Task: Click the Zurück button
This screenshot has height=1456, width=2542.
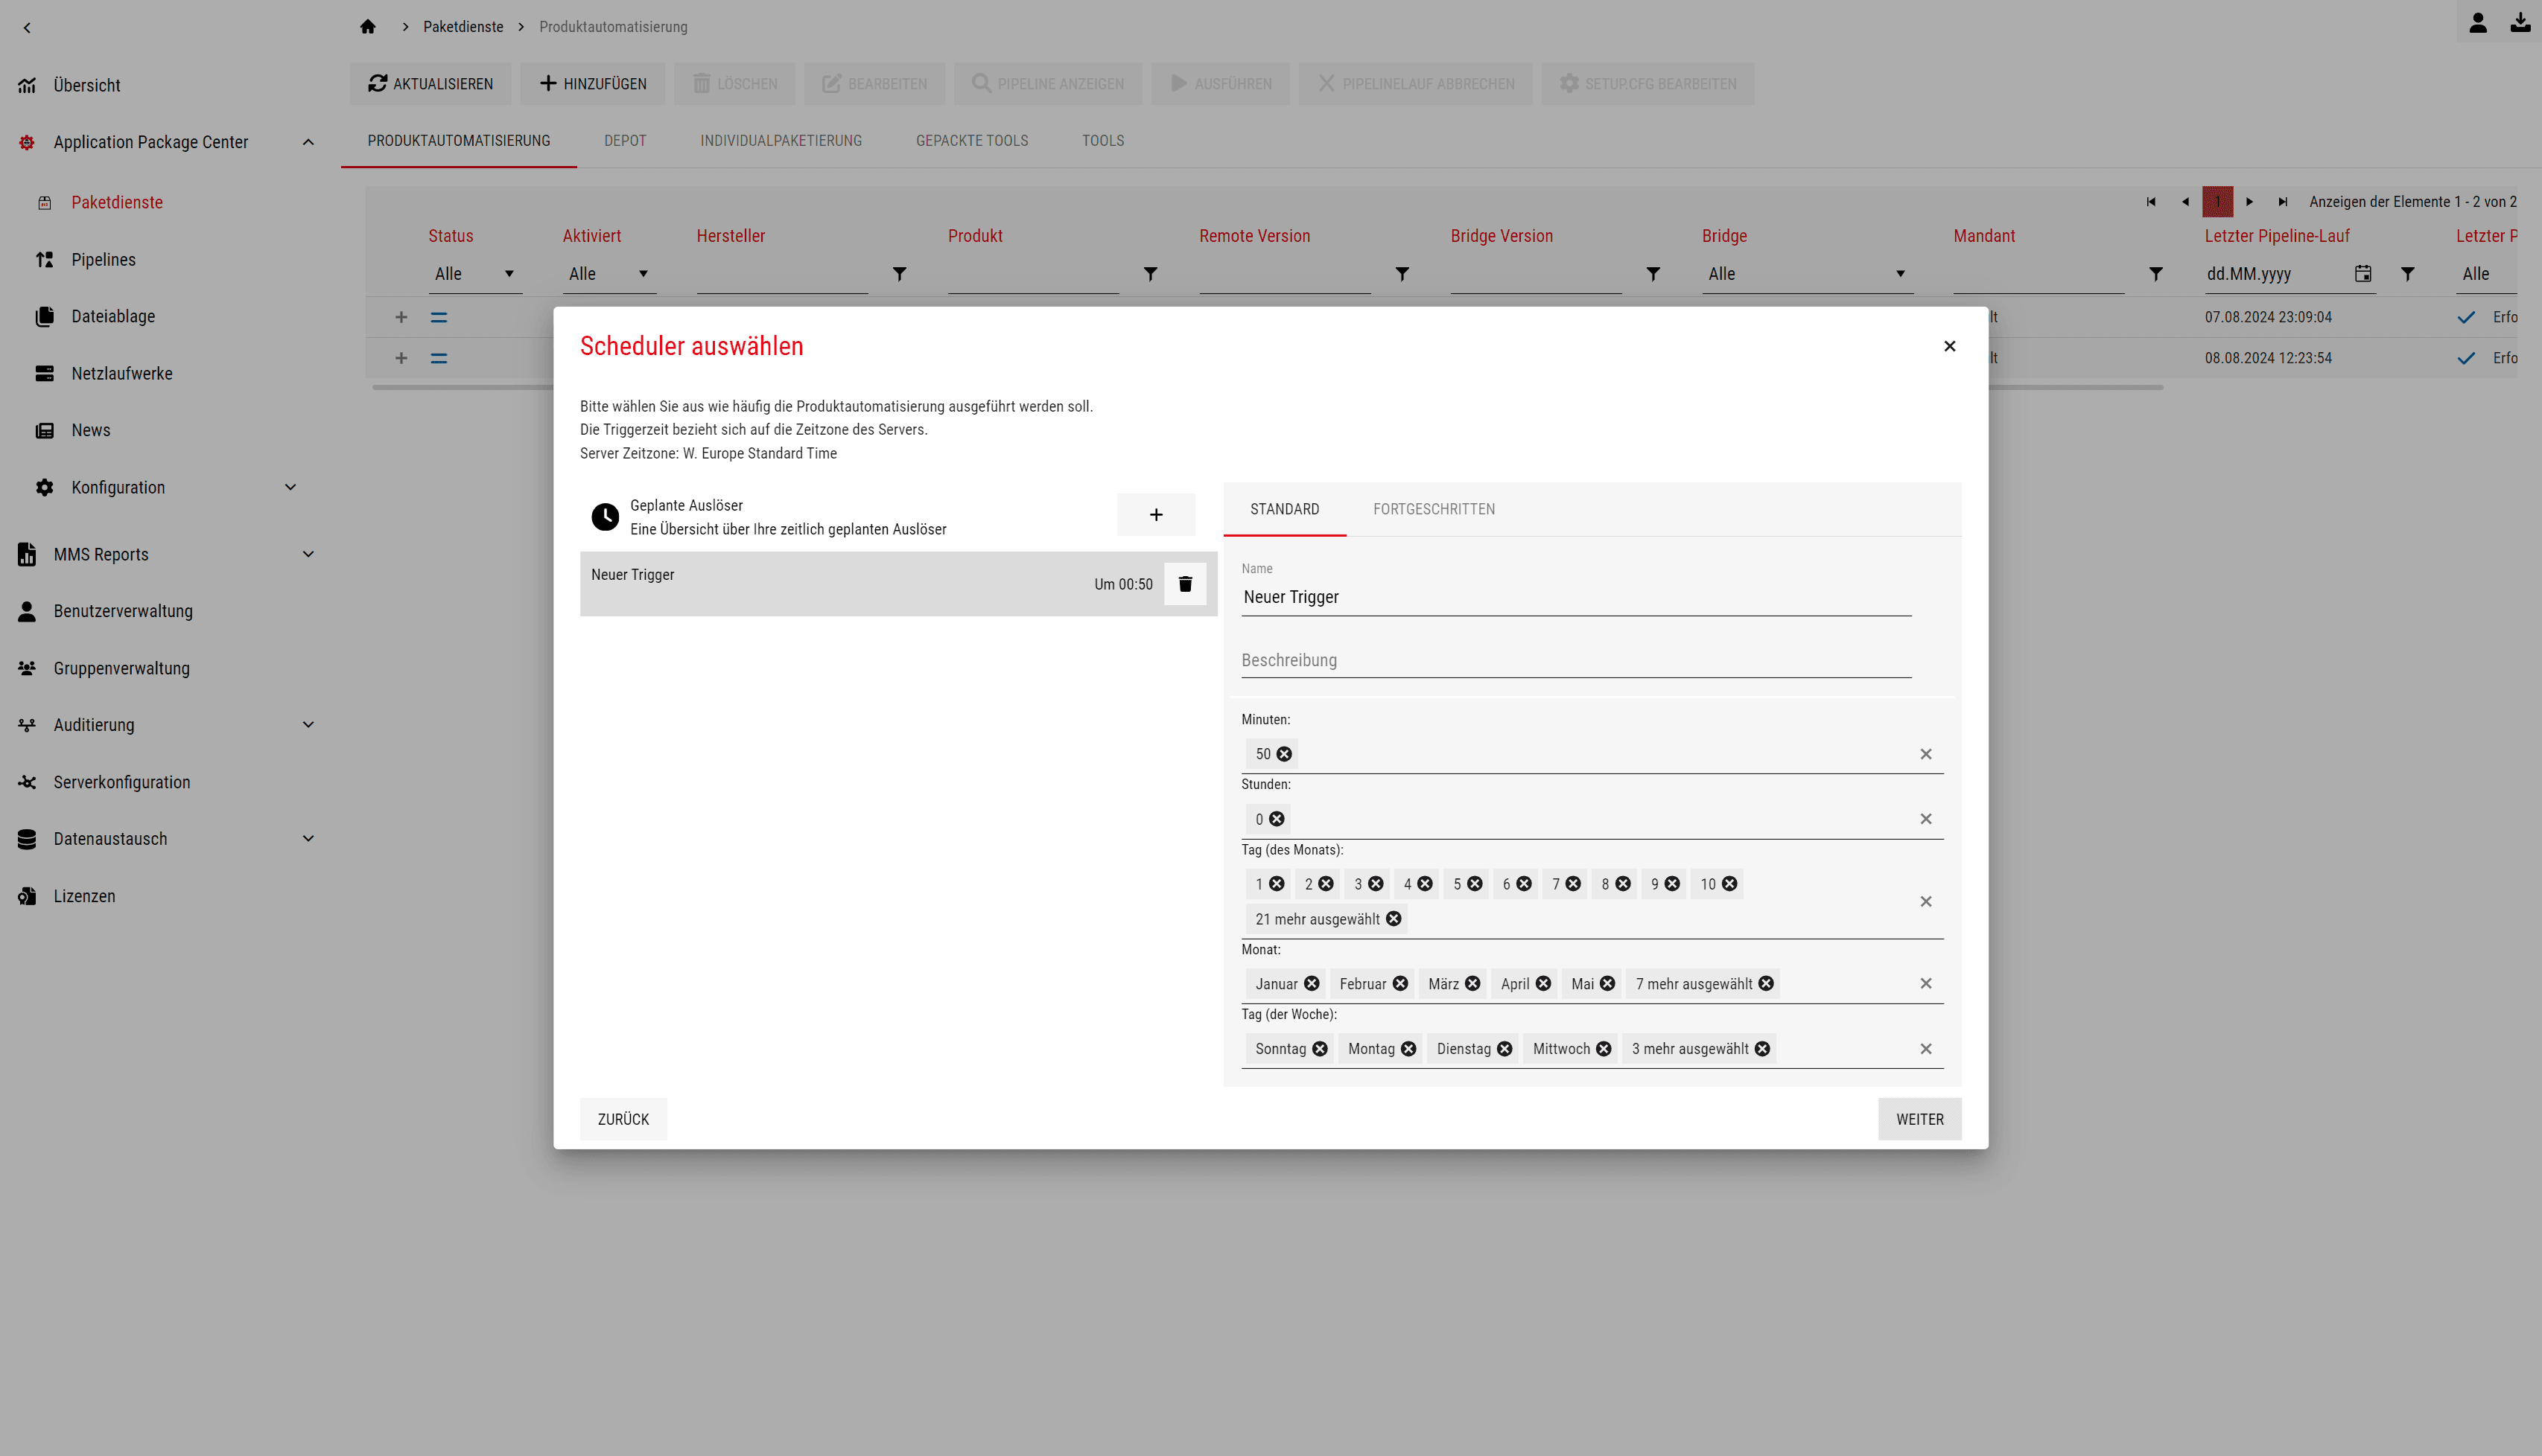Action: point(623,1119)
